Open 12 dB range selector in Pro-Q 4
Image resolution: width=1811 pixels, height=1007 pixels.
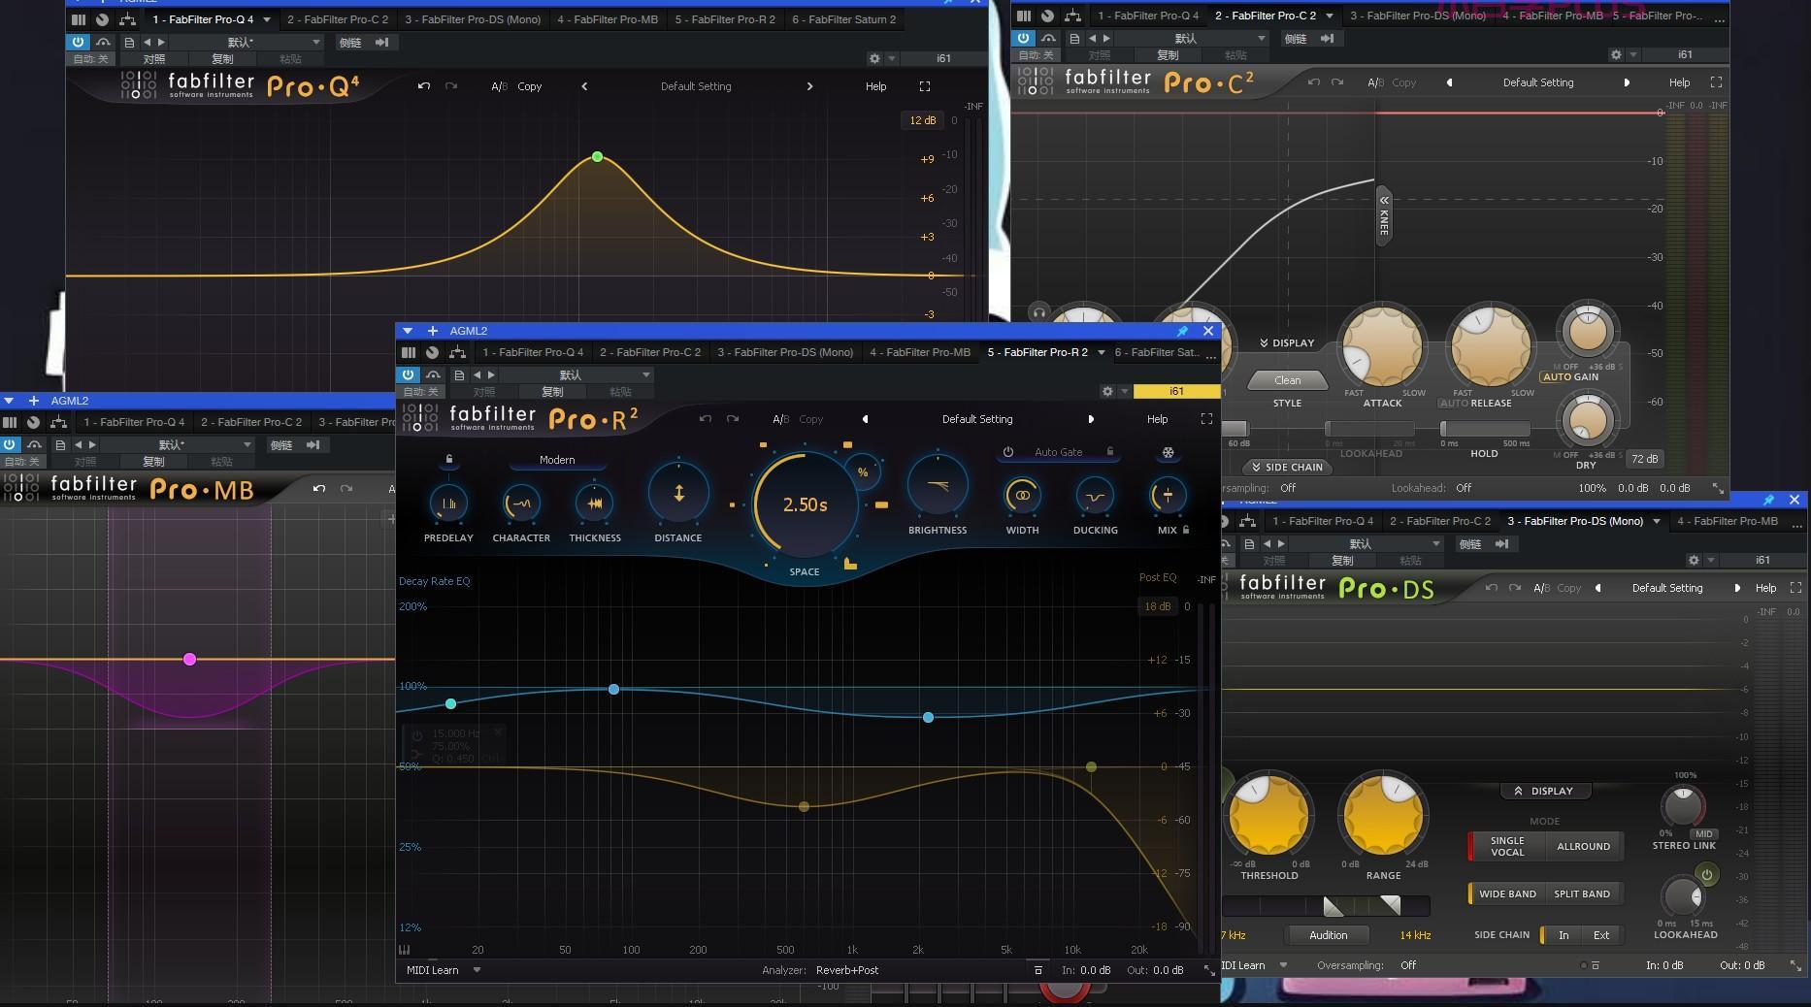click(922, 120)
